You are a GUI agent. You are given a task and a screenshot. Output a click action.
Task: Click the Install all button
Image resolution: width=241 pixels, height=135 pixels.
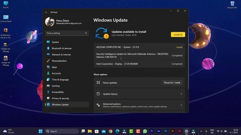pyautogui.click(x=178, y=34)
